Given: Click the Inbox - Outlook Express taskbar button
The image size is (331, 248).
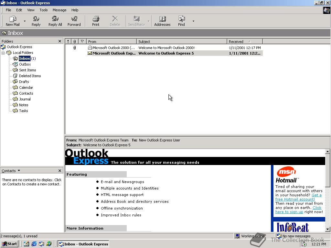Looking at the screenshot, I should [84, 244].
